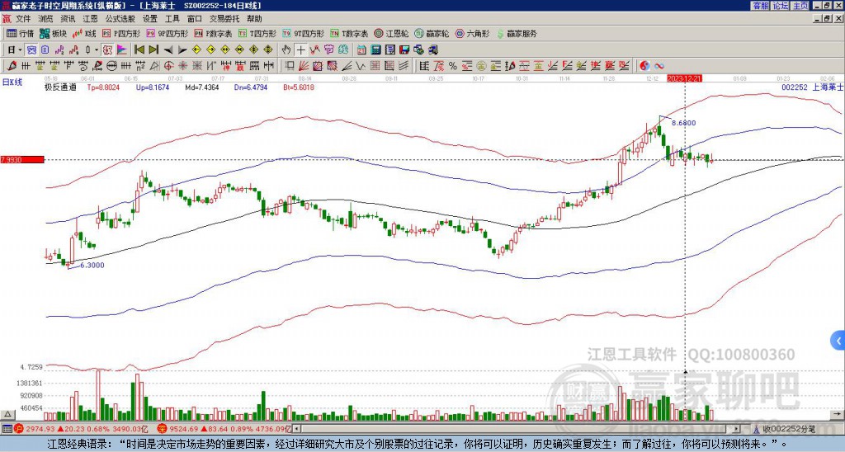Open the 六角形 tool
The width and height of the screenshot is (845, 452).
click(473, 33)
